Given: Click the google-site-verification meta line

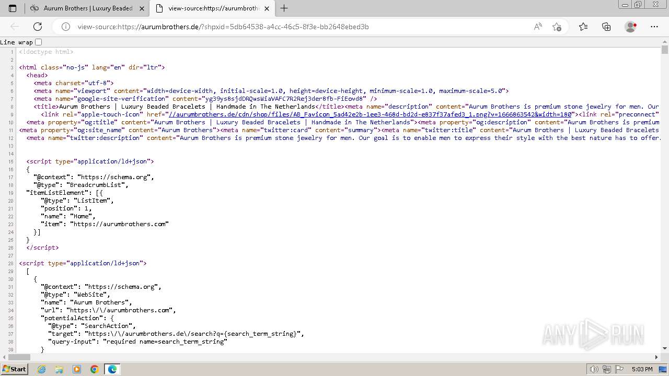Looking at the screenshot, I should pyautogui.click(x=205, y=99).
